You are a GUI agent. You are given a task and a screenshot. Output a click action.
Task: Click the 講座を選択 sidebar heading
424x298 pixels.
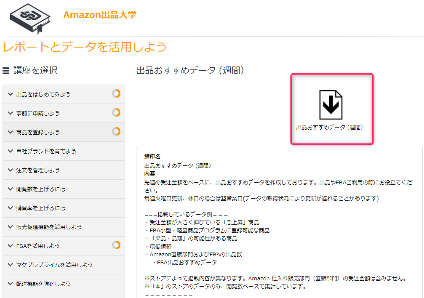click(35, 70)
